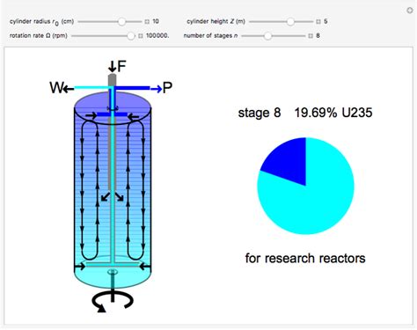This screenshot has width=417, height=330.
Task: Click the cylinder height value 5
Action: point(326,21)
